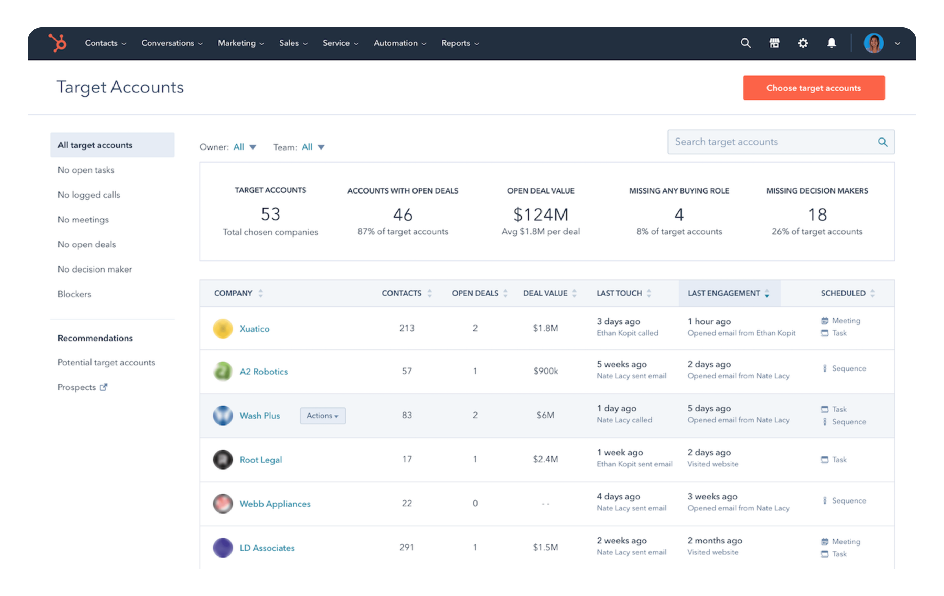This screenshot has height=596, width=944.
Task: Open the search magnifier in the top navbar
Action: pyautogui.click(x=745, y=43)
